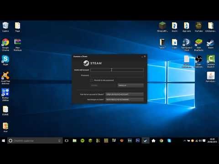Click the Windows Start button
This screenshot has height=164, width=219.
3,141
